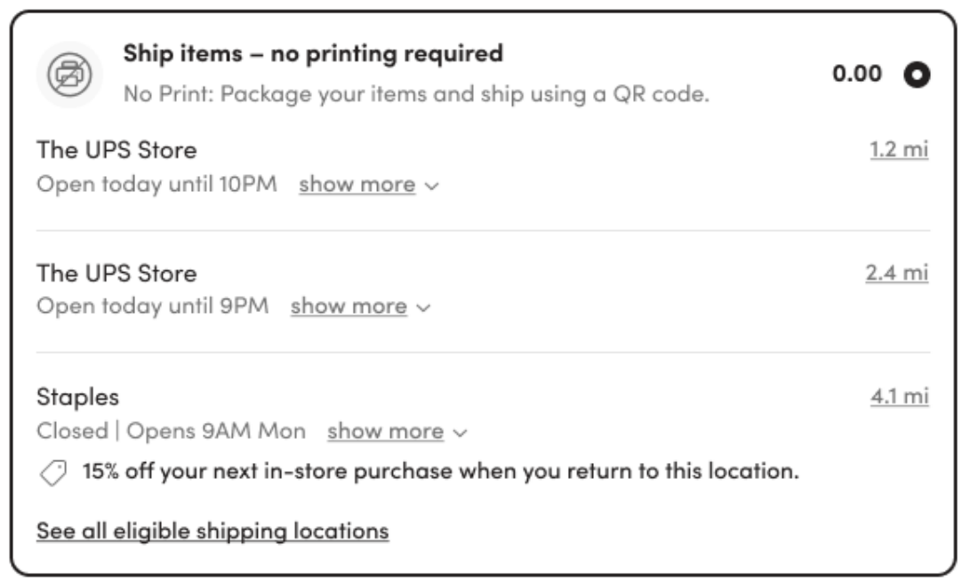Click the 15% off in-store purchase offer text

[440, 471]
